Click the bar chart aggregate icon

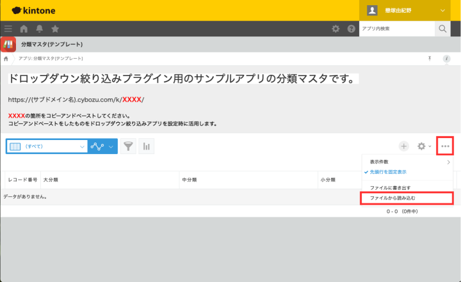pos(147,146)
